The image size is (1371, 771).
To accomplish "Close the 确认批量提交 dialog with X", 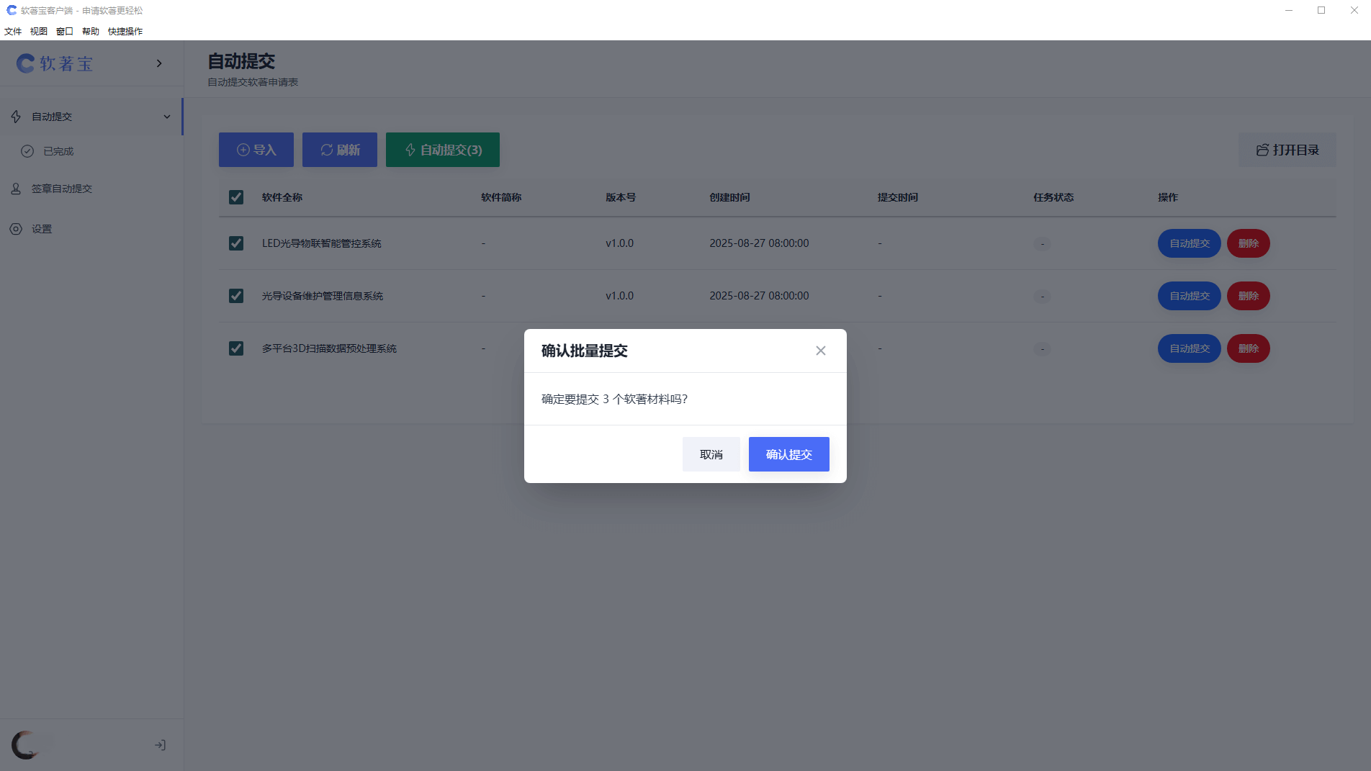I will [820, 351].
